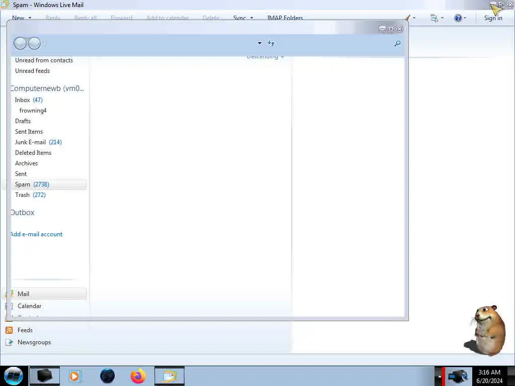
Task: Launch Firefox from the taskbar
Action: (138, 376)
